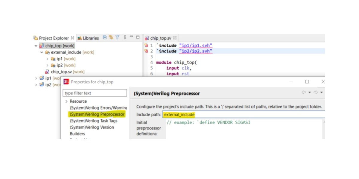Select ip2 [work] under external_include
359x179 pixels.
[x=66, y=65]
